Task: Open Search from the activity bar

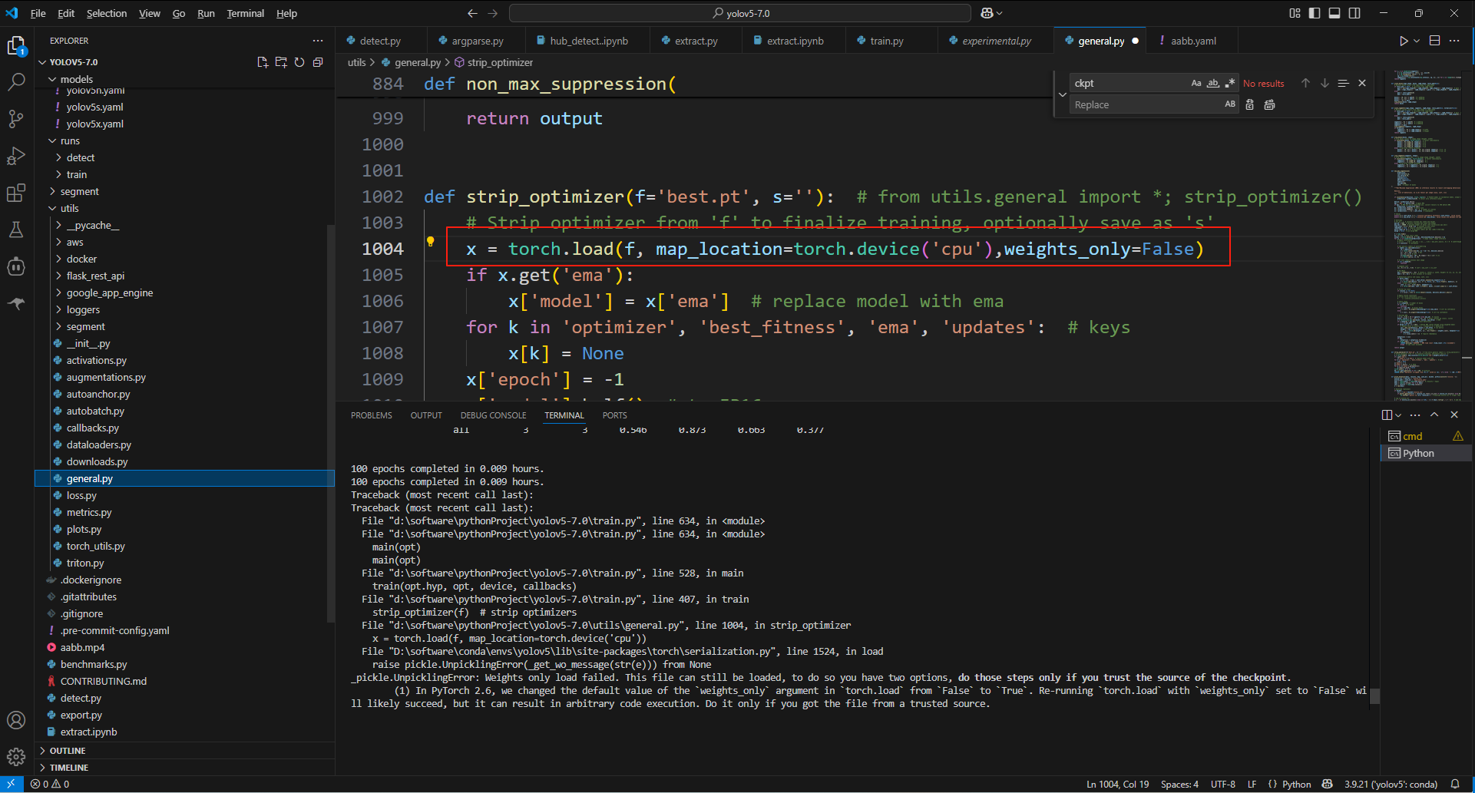Action: [x=17, y=82]
